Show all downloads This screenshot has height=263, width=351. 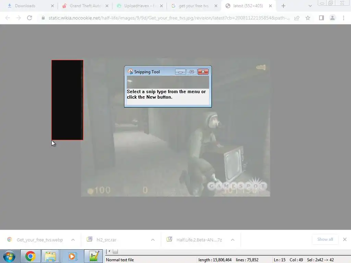click(325, 239)
